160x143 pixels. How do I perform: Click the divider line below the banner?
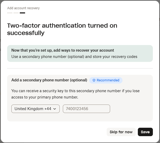click(80, 68)
